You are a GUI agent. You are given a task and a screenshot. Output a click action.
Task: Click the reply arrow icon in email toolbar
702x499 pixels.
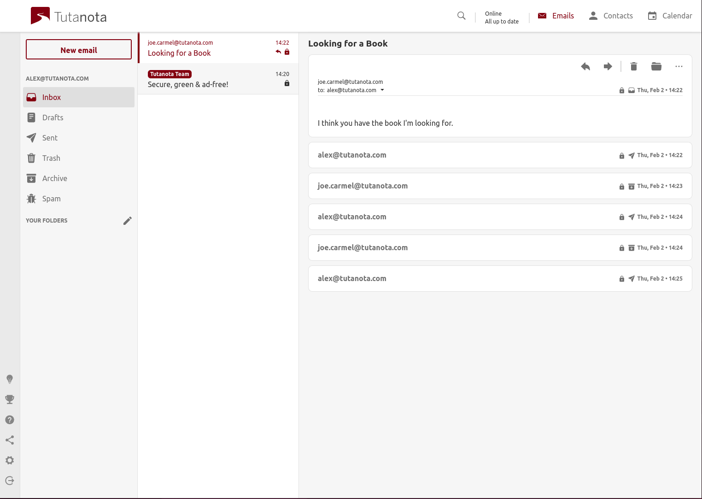click(585, 67)
